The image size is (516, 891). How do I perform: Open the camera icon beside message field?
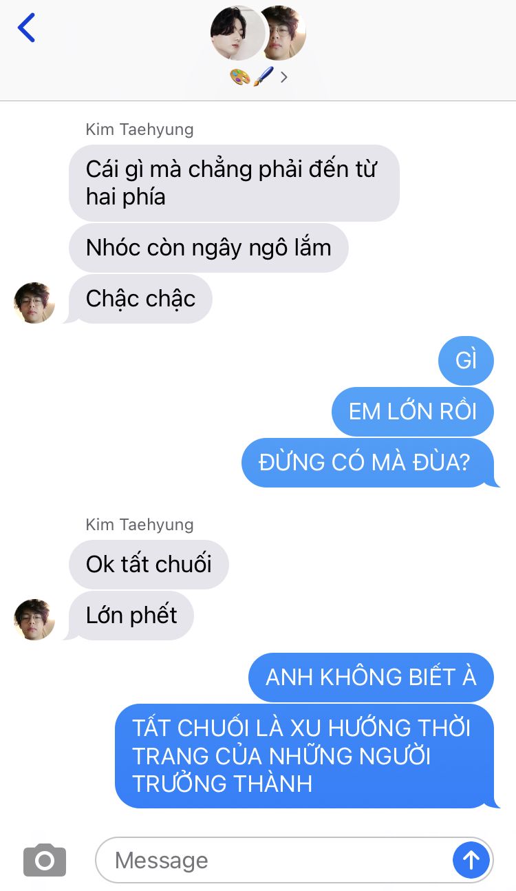tap(45, 860)
